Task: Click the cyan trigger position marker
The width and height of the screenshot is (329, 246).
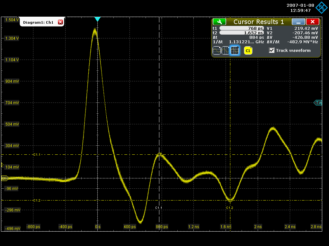Action: point(97,19)
